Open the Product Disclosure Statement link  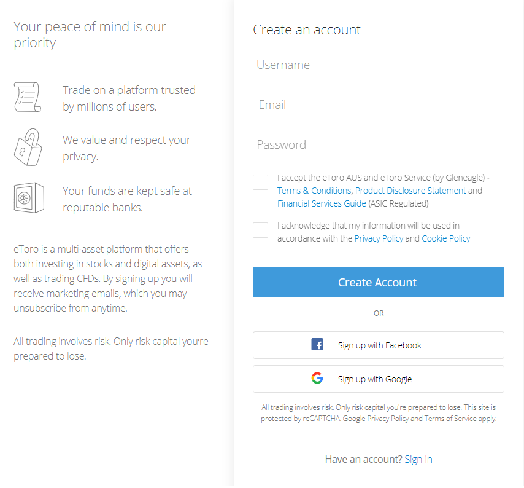[410, 191]
